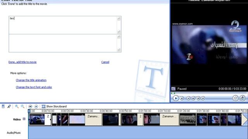
Task: Click 'Done, add title to movie' link
Action: 22,62
